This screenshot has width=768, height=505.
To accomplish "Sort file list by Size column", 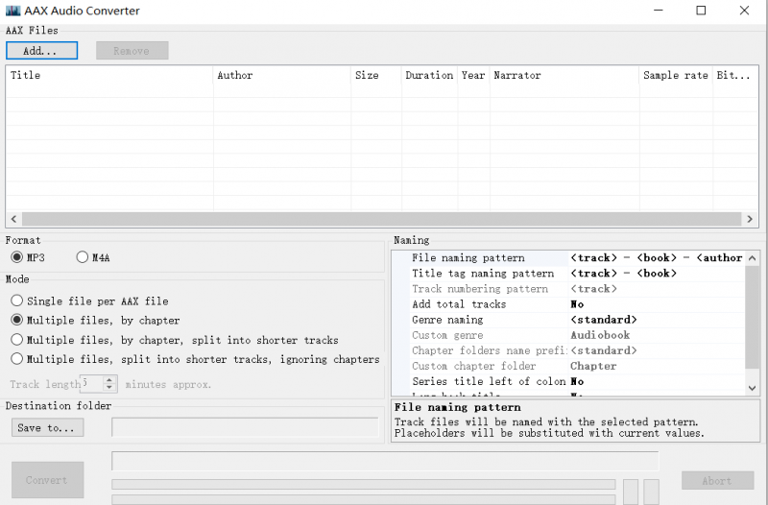I will point(376,76).
